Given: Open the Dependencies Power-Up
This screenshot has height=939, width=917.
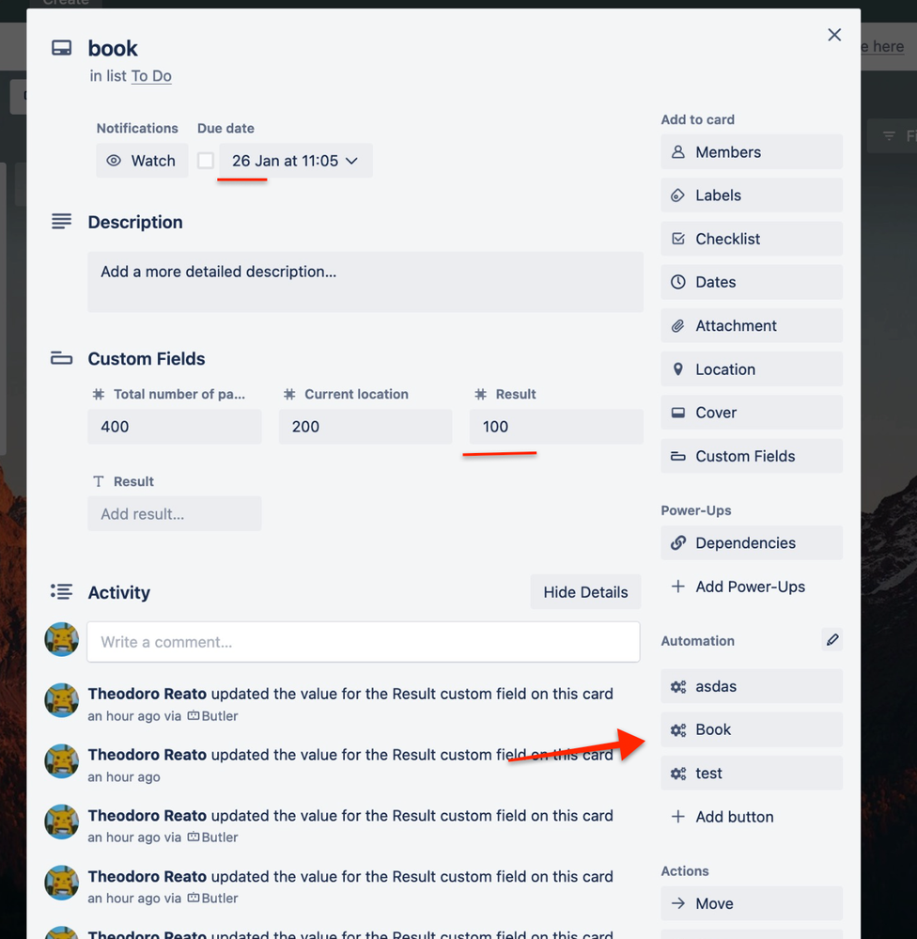Looking at the screenshot, I should (x=751, y=542).
